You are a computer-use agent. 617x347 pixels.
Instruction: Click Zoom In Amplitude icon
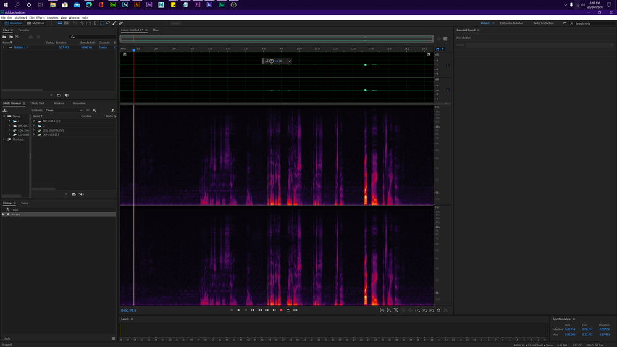pyautogui.click(x=382, y=310)
